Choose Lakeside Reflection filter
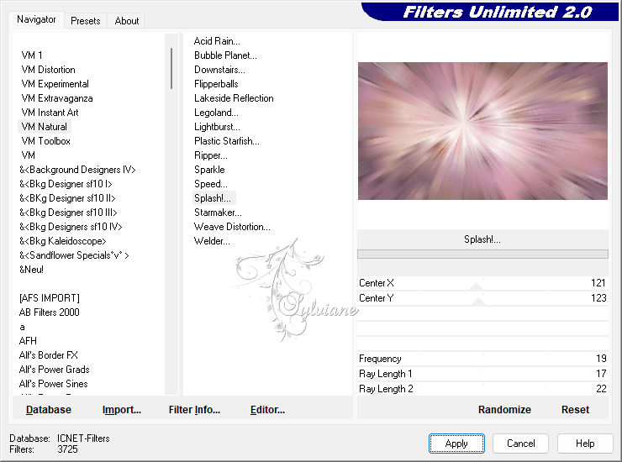 234,98
